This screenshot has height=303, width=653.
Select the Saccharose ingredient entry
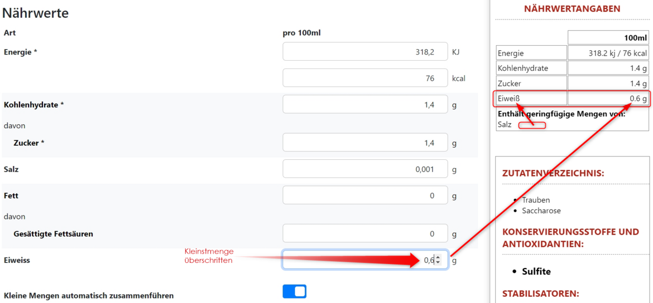pyautogui.click(x=541, y=211)
